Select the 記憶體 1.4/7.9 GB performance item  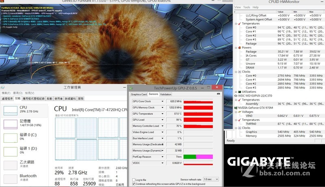pyautogui.click(x=24, y=124)
